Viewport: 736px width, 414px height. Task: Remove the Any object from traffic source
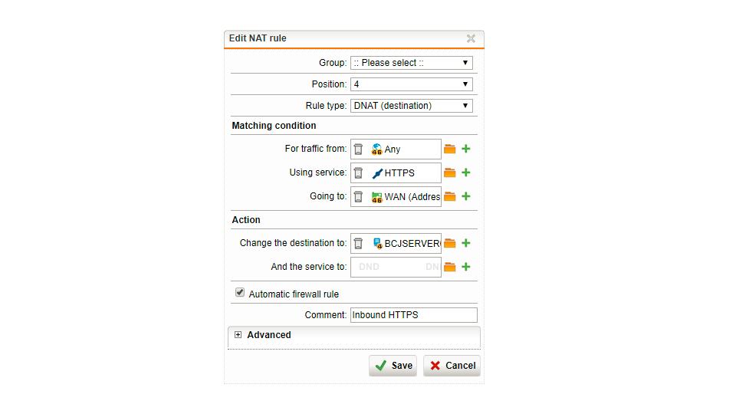(x=358, y=149)
